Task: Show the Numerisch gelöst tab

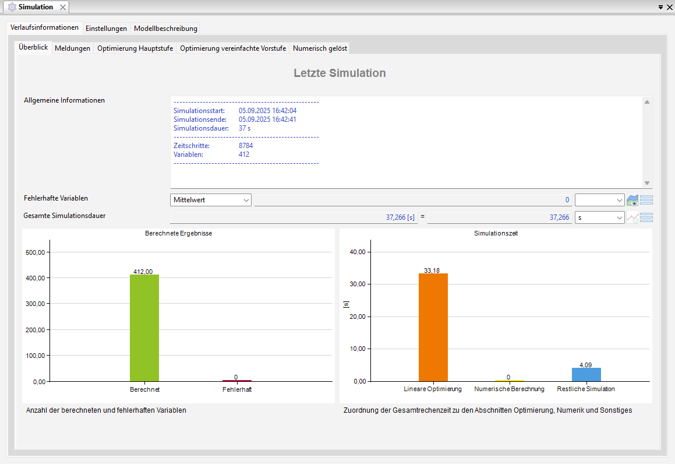Action: coord(320,48)
